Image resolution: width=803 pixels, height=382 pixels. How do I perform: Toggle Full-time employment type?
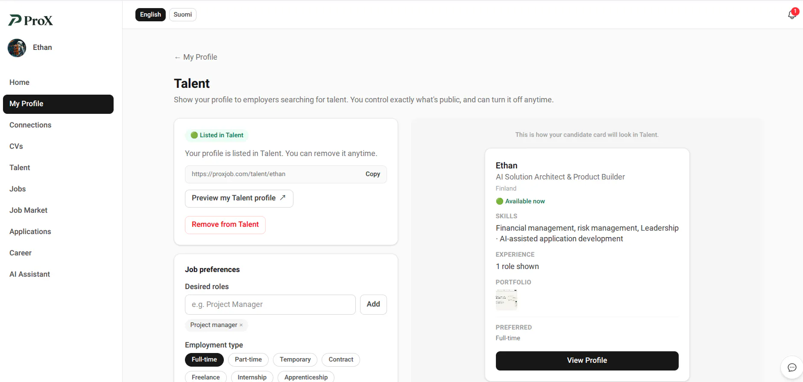(204, 359)
